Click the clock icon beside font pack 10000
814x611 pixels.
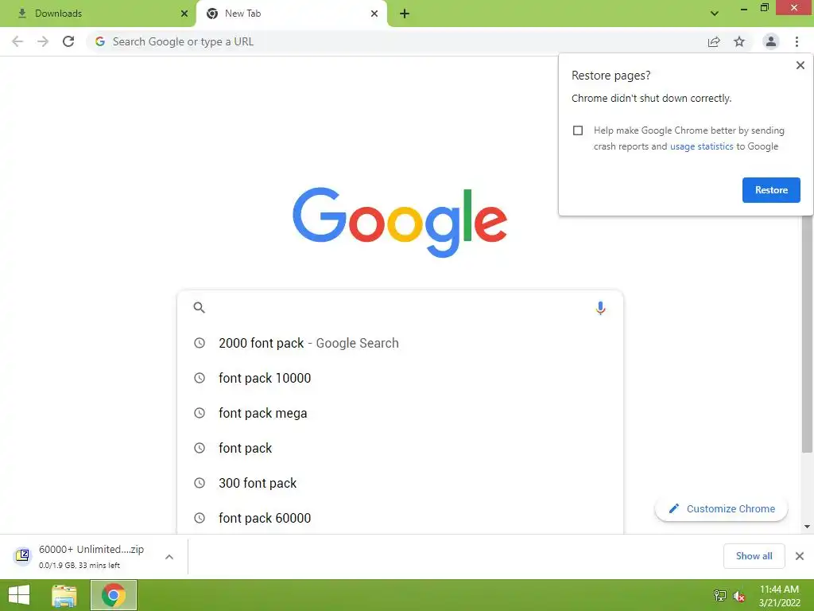click(200, 378)
